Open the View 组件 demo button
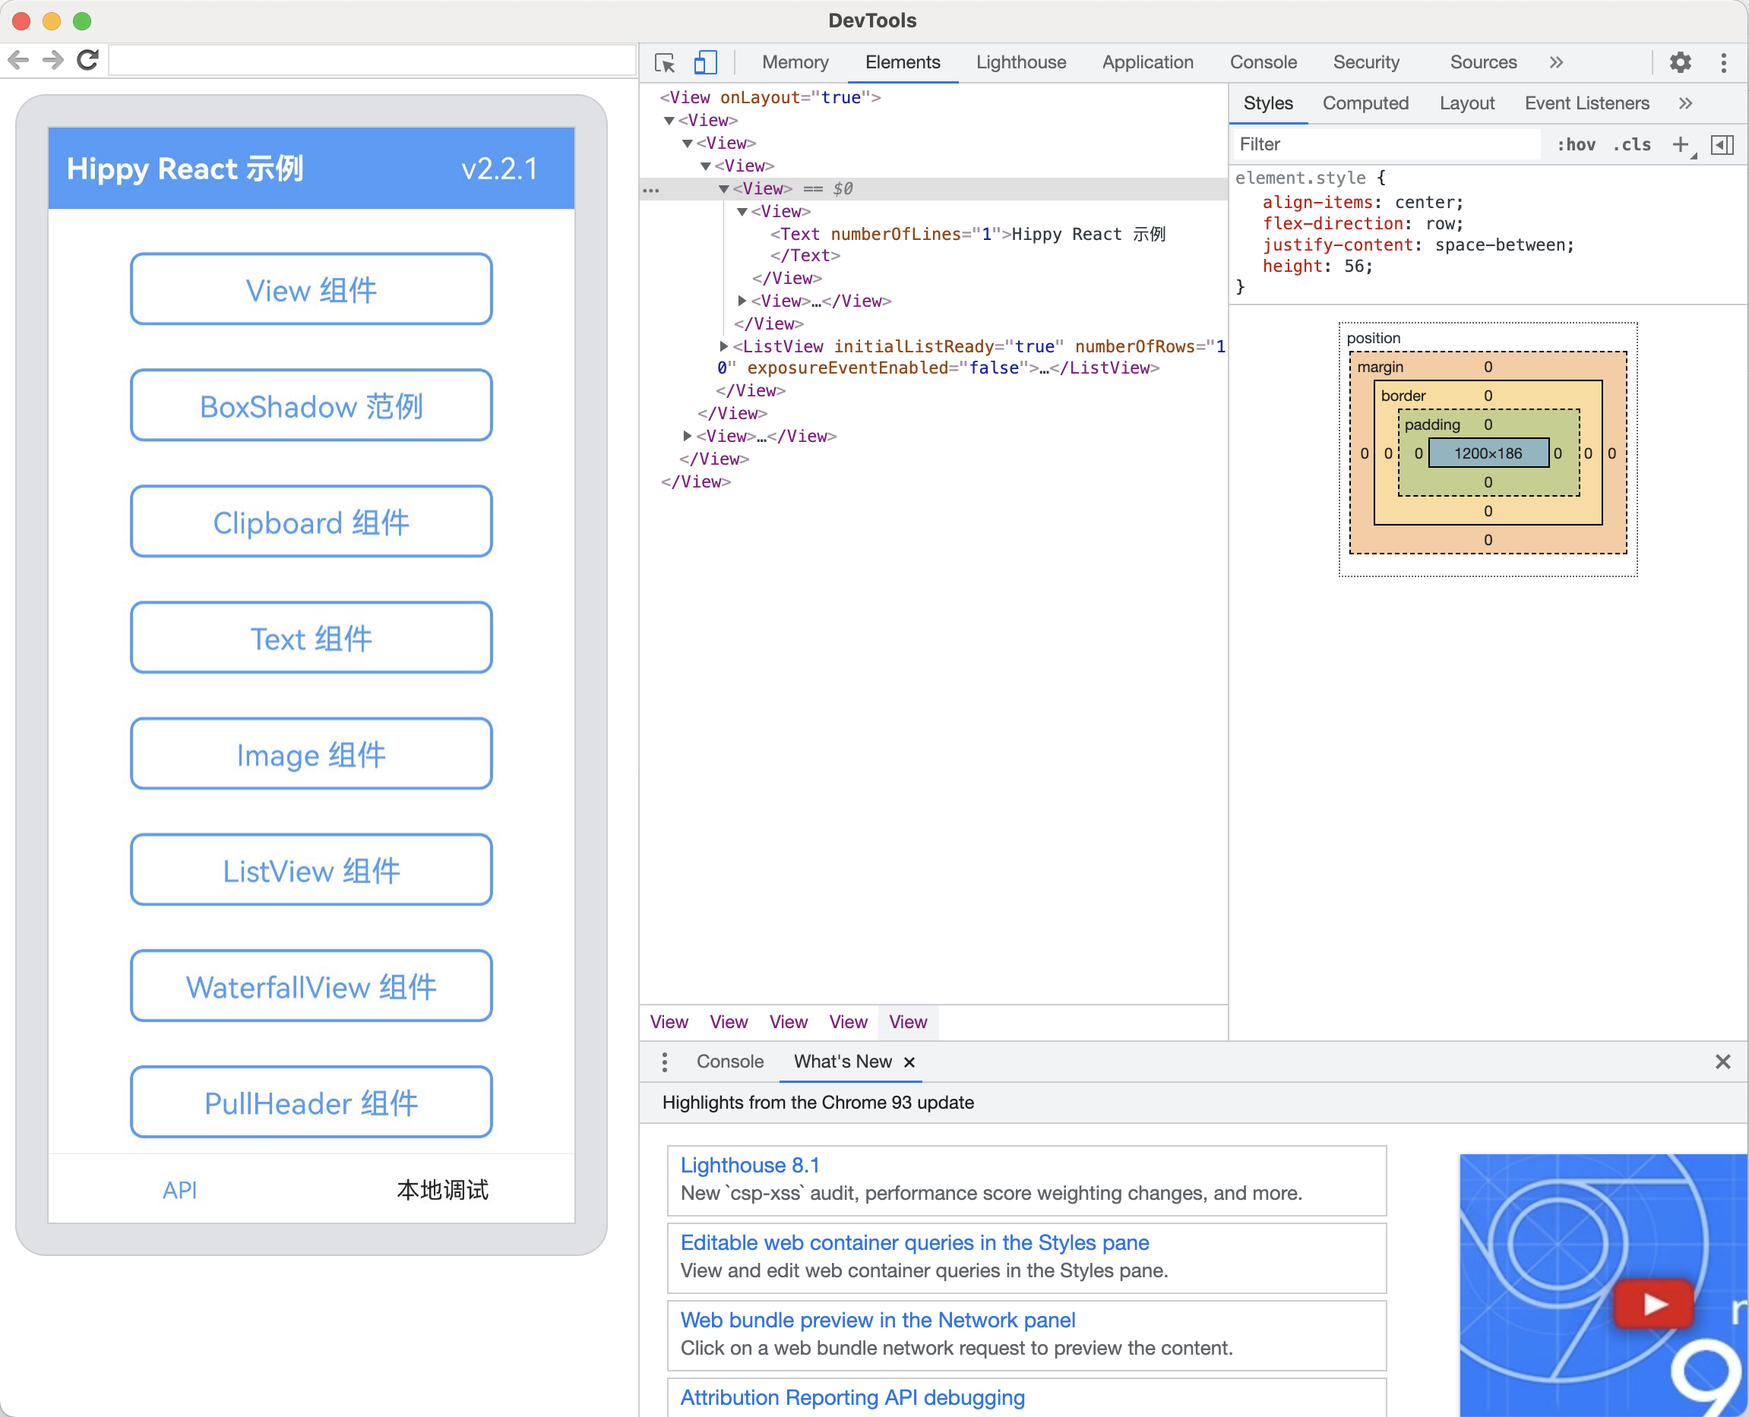Screen dimensions: 1749x1417 tap(311, 290)
